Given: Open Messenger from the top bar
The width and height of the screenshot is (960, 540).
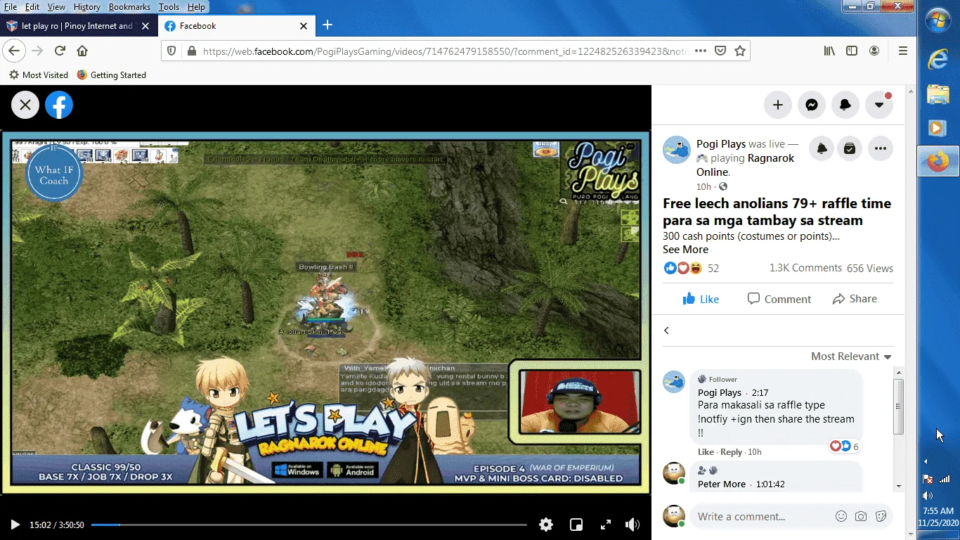Looking at the screenshot, I should coord(812,105).
